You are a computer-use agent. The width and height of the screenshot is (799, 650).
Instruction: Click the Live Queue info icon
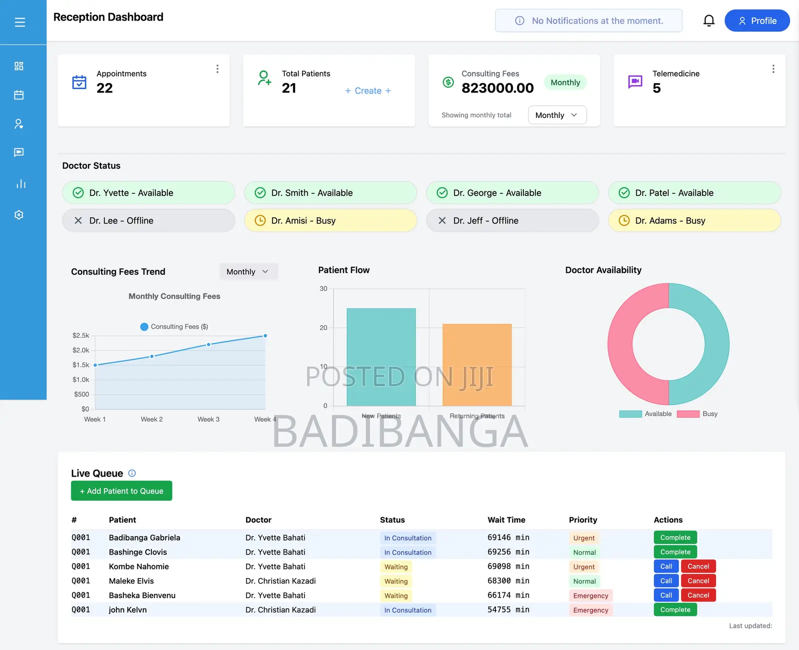point(132,473)
